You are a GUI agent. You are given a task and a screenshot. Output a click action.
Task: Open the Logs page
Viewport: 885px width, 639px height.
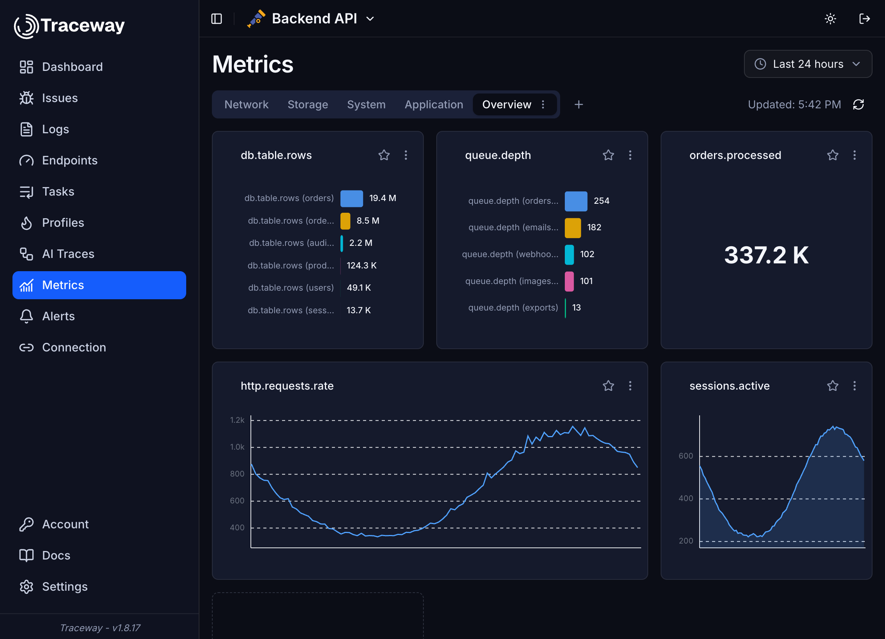pyautogui.click(x=99, y=129)
